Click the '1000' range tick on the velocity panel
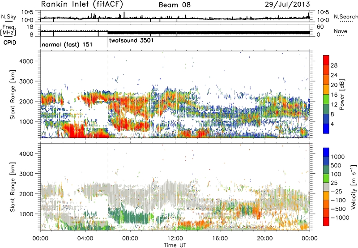358x248 pixels. [26, 214]
